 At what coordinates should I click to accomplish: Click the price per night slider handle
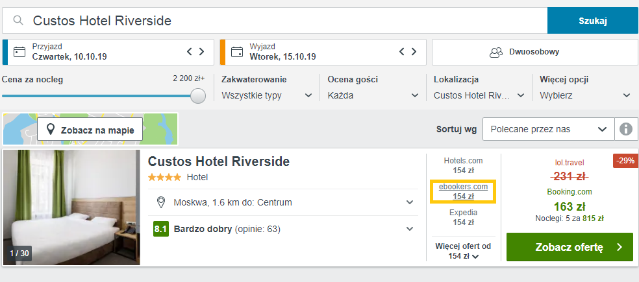pos(198,96)
